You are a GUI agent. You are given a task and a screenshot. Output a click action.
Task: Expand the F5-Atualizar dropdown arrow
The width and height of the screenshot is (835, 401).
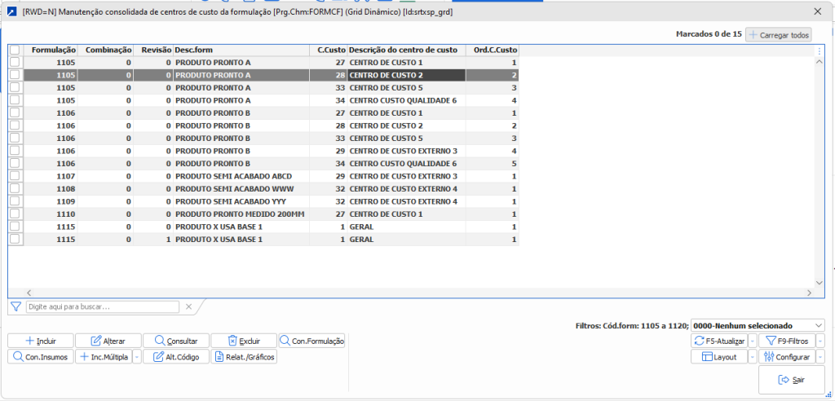[753, 341]
